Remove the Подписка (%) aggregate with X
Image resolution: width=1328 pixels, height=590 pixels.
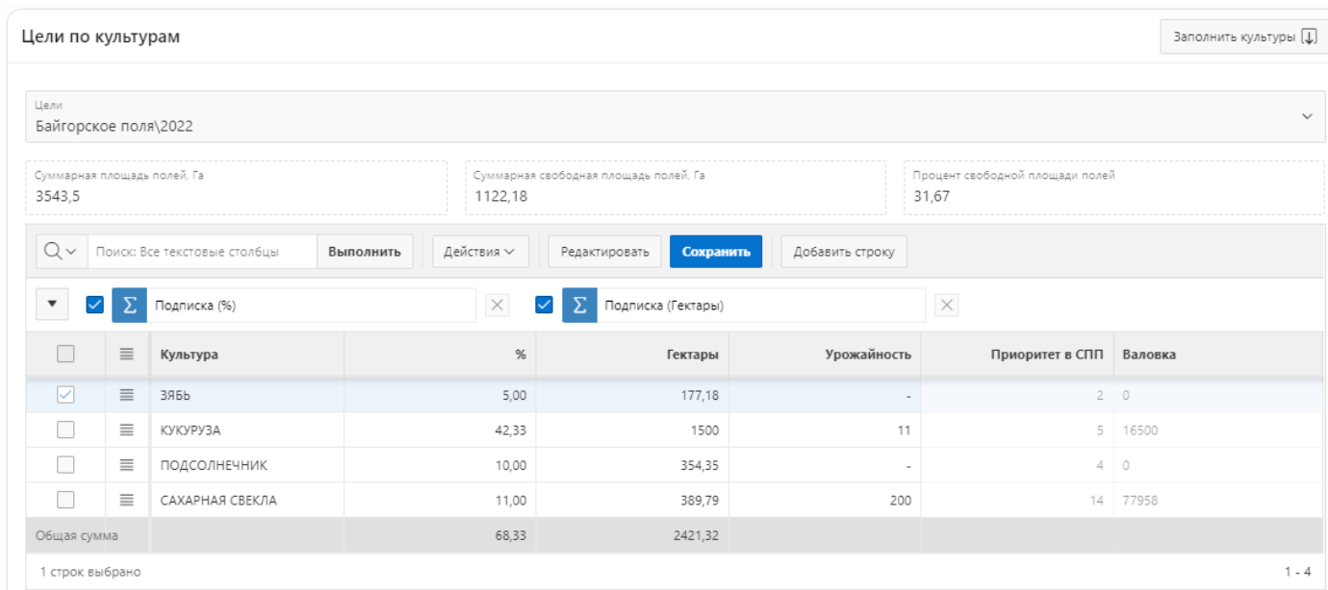click(497, 306)
